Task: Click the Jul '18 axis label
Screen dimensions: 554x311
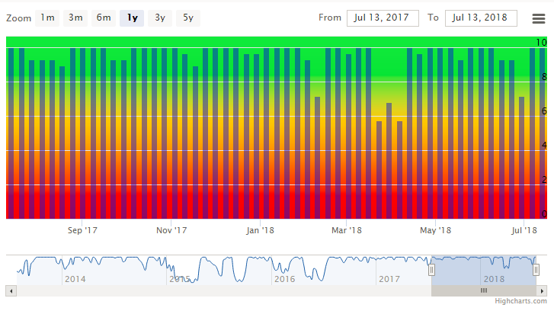Action: [x=524, y=230]
